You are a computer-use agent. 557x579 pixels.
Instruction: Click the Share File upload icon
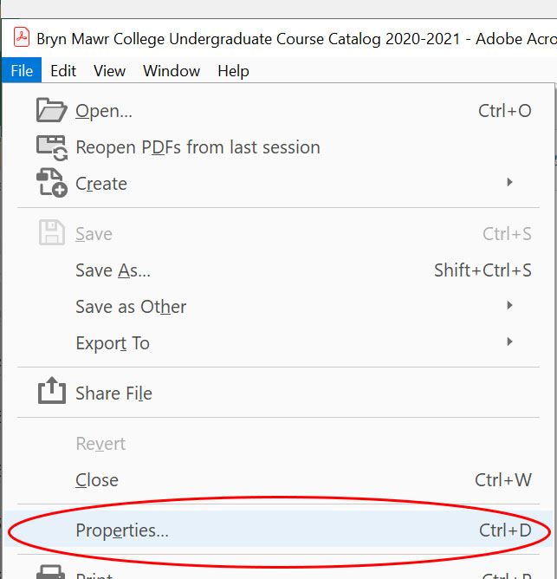pos(51,393)
